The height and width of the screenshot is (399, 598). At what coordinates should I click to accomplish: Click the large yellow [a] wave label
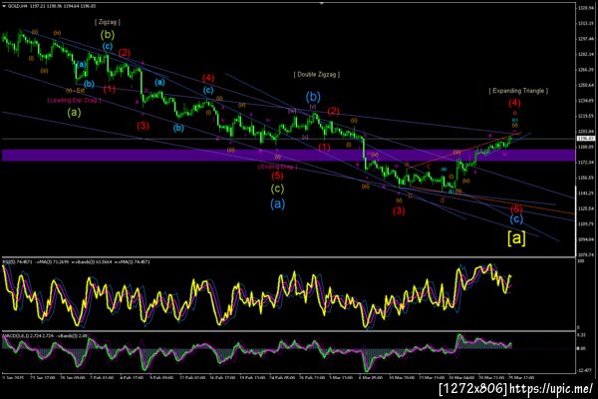[516, 237]
